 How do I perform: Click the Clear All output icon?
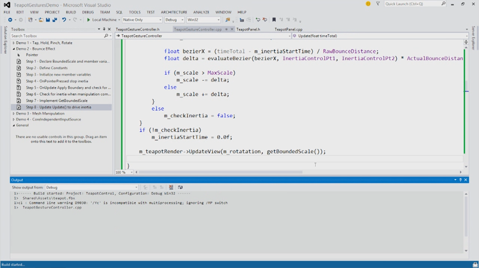pos(171,188)
